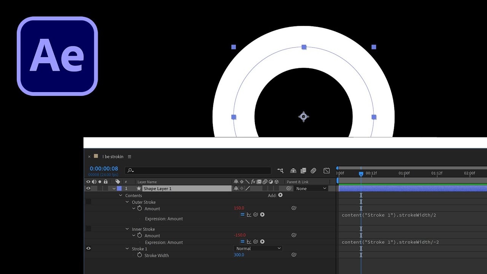Toggle Shape Layer 1 quality switch
The image size is (487, 274).
click(247, 188)
